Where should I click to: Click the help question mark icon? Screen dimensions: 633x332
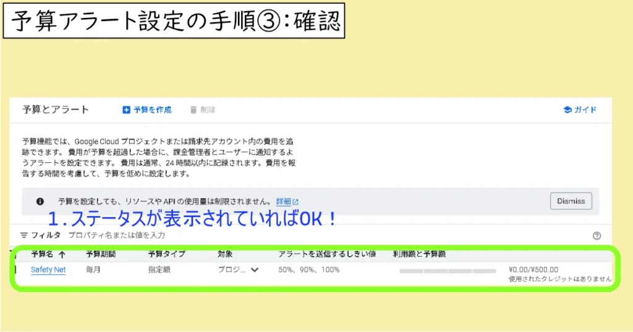pos(597,236)
